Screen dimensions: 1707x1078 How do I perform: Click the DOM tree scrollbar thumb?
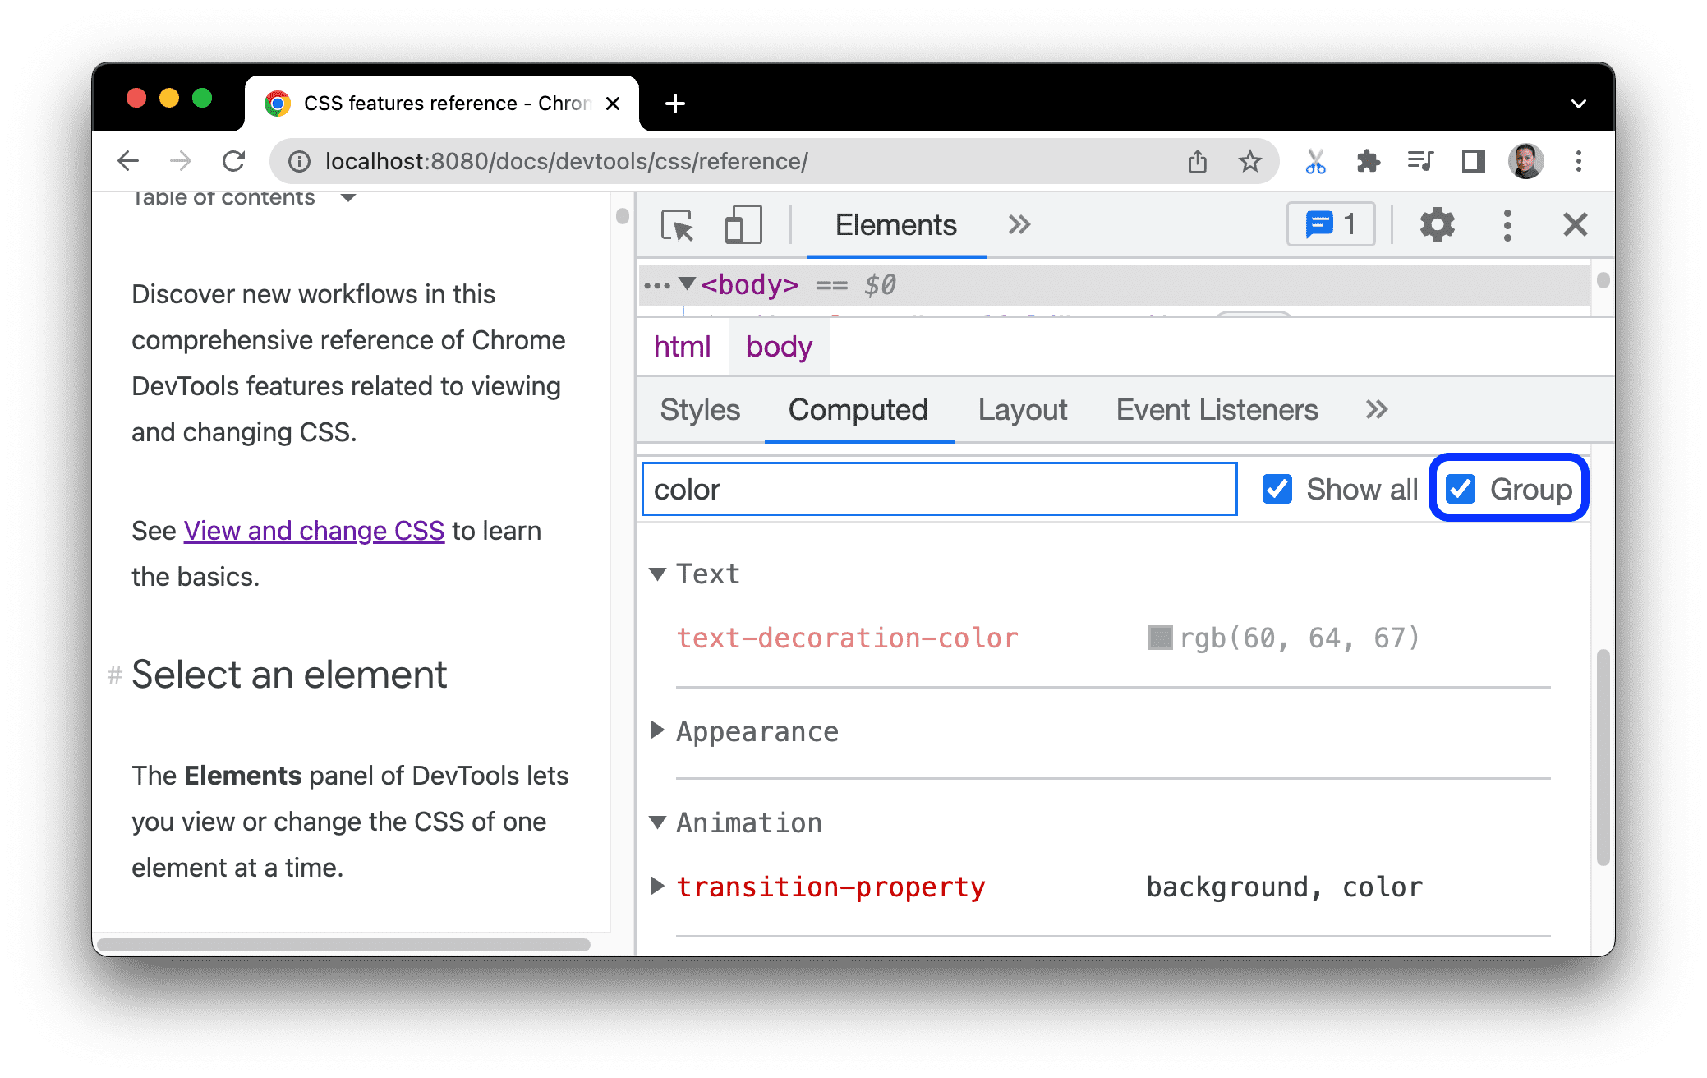(x=1603, y=280)
